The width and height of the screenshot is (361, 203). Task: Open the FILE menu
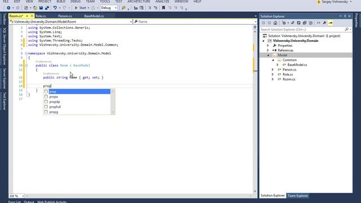(6, 1)
